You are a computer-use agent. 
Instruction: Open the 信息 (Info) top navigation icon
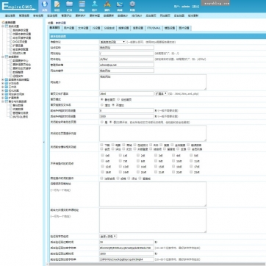pos(57,6)
